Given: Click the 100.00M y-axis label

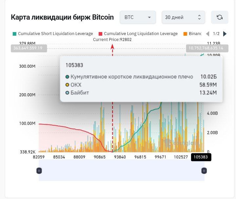Looking at the screenshot, I should [27, 123].
